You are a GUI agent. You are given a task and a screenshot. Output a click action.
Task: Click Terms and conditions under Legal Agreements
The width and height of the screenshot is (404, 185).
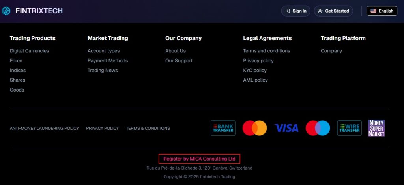pyautogui.click(x=267, y=51)
